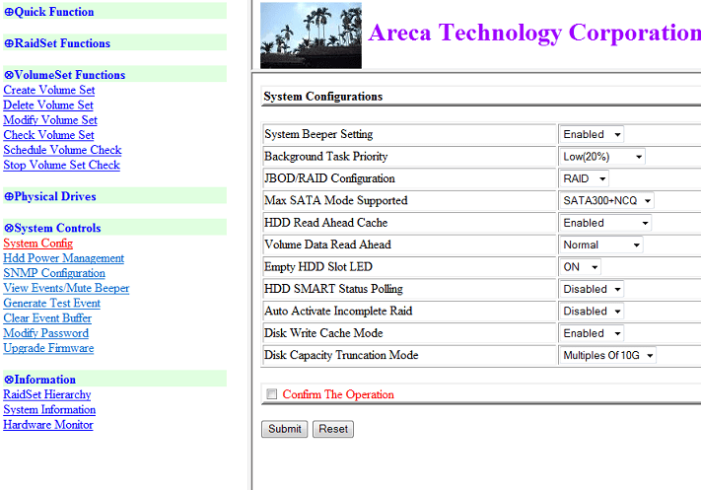Select Generate Test Event
Image resolution: width=701 pixels, height=490 pixels.
pos(52,303)
